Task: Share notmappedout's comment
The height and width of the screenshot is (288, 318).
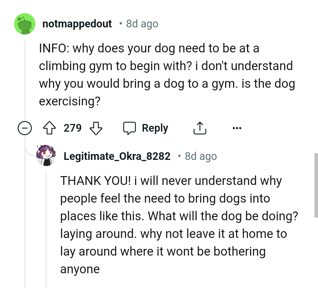Action: (200, 128)
